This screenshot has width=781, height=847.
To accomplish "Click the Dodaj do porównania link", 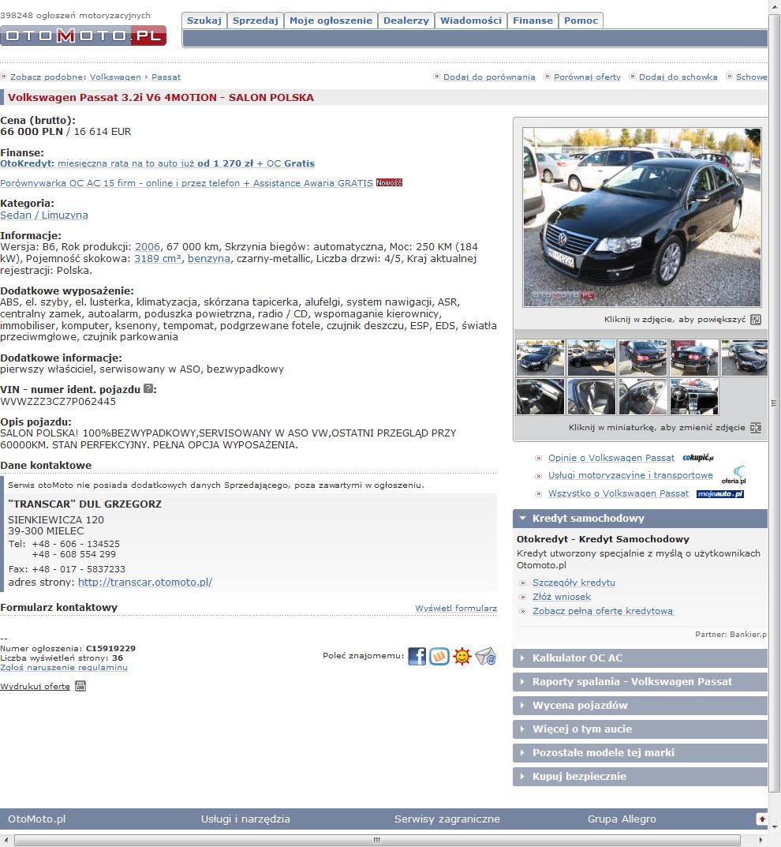I will pos(489,77).
